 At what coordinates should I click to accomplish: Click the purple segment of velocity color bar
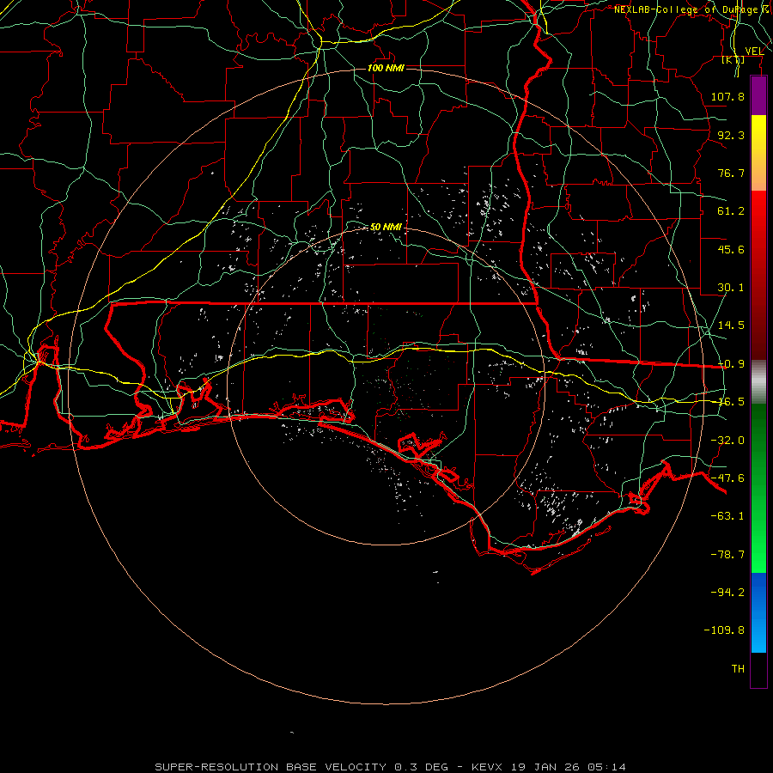pos(758,95)
